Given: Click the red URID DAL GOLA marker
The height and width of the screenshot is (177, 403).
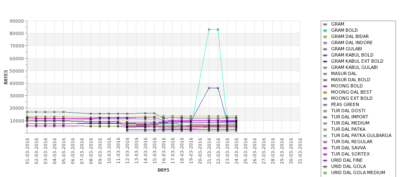Looking at the screenshot, I should pyautogui.click(x=325, y=167).
